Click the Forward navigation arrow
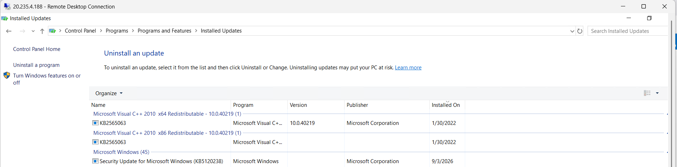The width and height of the screenshot is (677, 167). [x=22, y=31]
